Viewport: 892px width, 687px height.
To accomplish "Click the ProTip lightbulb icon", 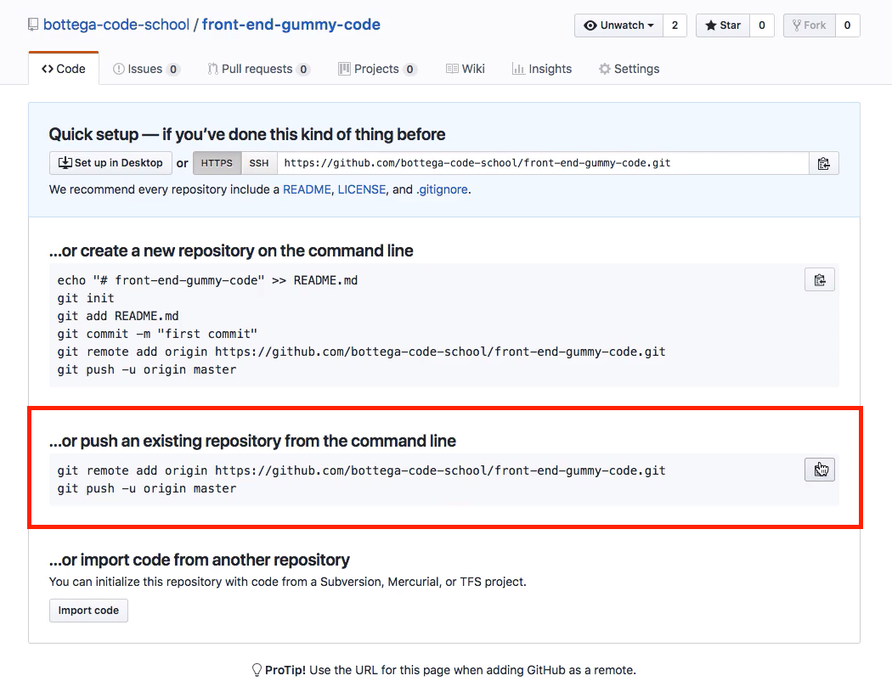I will click(x=257, y=670).
